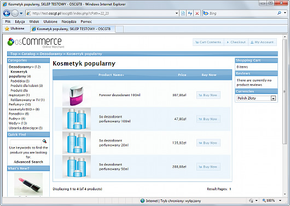
Task: Open search provider dropdown arrow
Action: click(x=285, y=13)
